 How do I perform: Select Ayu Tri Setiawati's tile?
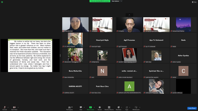(157, 40)
